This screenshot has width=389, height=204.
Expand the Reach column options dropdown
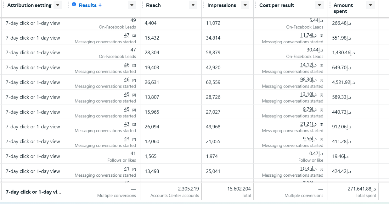point(193,5)
